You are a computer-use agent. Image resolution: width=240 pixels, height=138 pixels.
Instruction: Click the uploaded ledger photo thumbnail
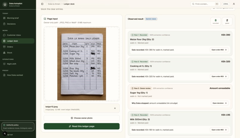82,64
